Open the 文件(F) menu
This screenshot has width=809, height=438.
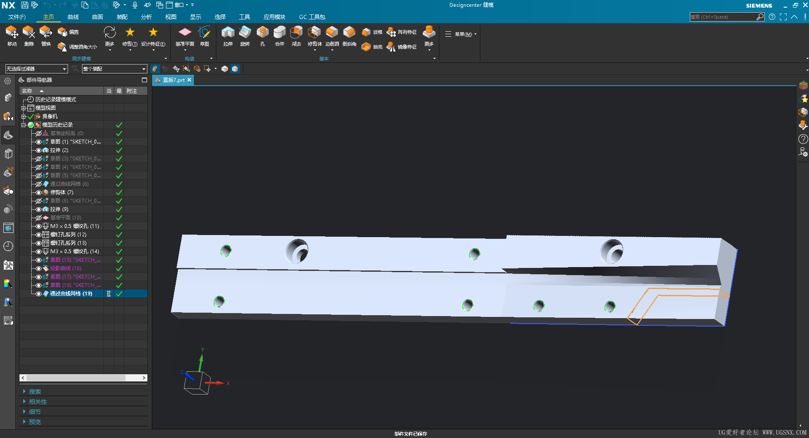17,17
